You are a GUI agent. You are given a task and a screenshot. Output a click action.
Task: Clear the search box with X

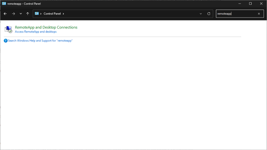pos(259,14)
